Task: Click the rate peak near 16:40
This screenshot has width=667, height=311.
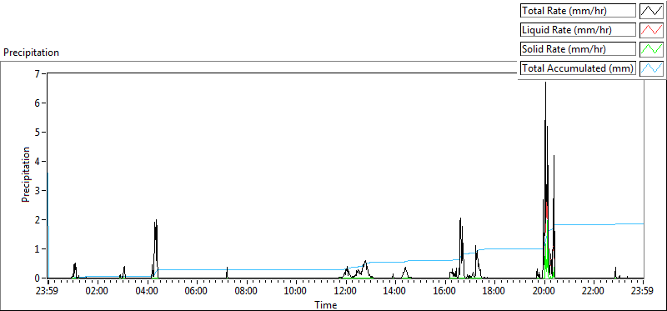Action: (x=460, y=219)
